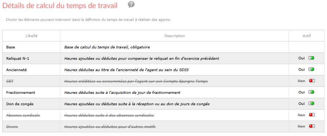
Task: Open the help speech-bubble icon beside title
Action: pyautogui.click(x=131, y=4)
